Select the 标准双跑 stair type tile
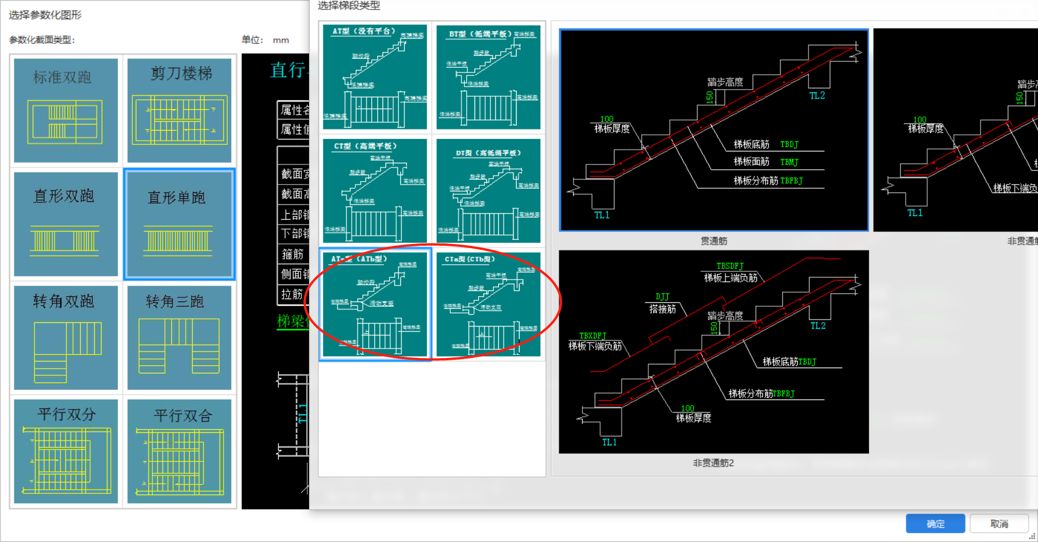Viewport: 1038px width, 542px height. click(66, 110)
